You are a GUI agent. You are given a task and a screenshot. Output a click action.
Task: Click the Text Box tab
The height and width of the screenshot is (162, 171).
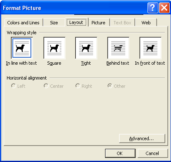[122, 22]
